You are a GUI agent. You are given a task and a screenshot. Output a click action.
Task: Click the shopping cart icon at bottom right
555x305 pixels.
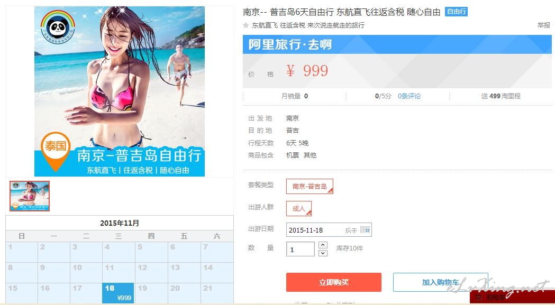pos(478,298)
